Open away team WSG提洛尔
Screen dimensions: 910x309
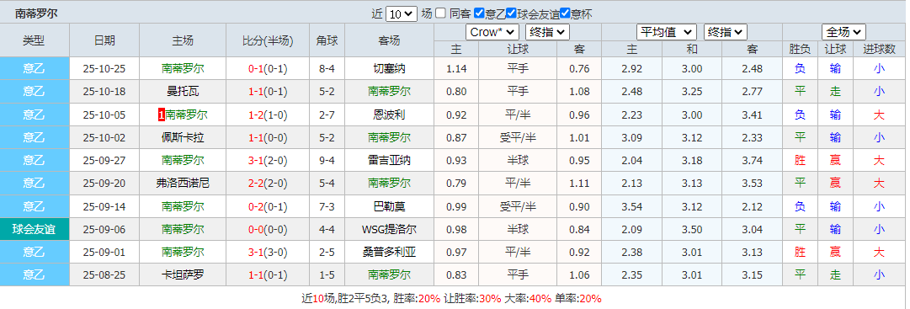pyautogui.click(x=389, y=229)
